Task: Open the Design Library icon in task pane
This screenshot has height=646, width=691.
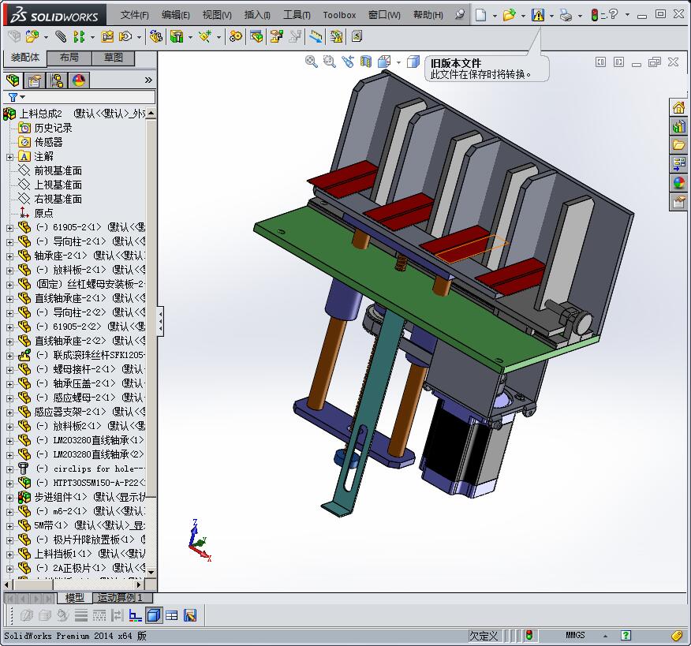Action: pos(678,126)
